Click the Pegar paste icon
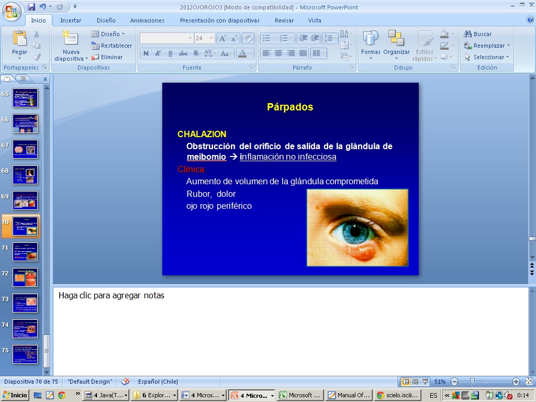536x402 pixels. pos(20,39)
